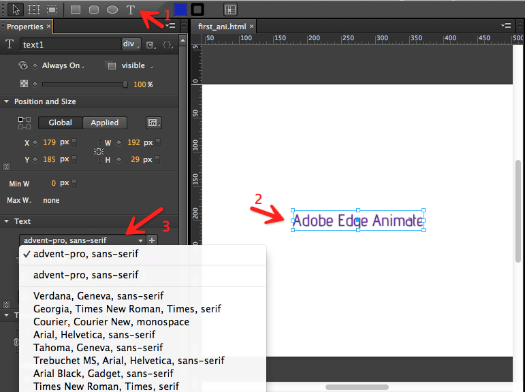This screenshot has width=525, height=392.
Task: Select the Rounded Rectangle tool
Action: click(x=94, y=10)
